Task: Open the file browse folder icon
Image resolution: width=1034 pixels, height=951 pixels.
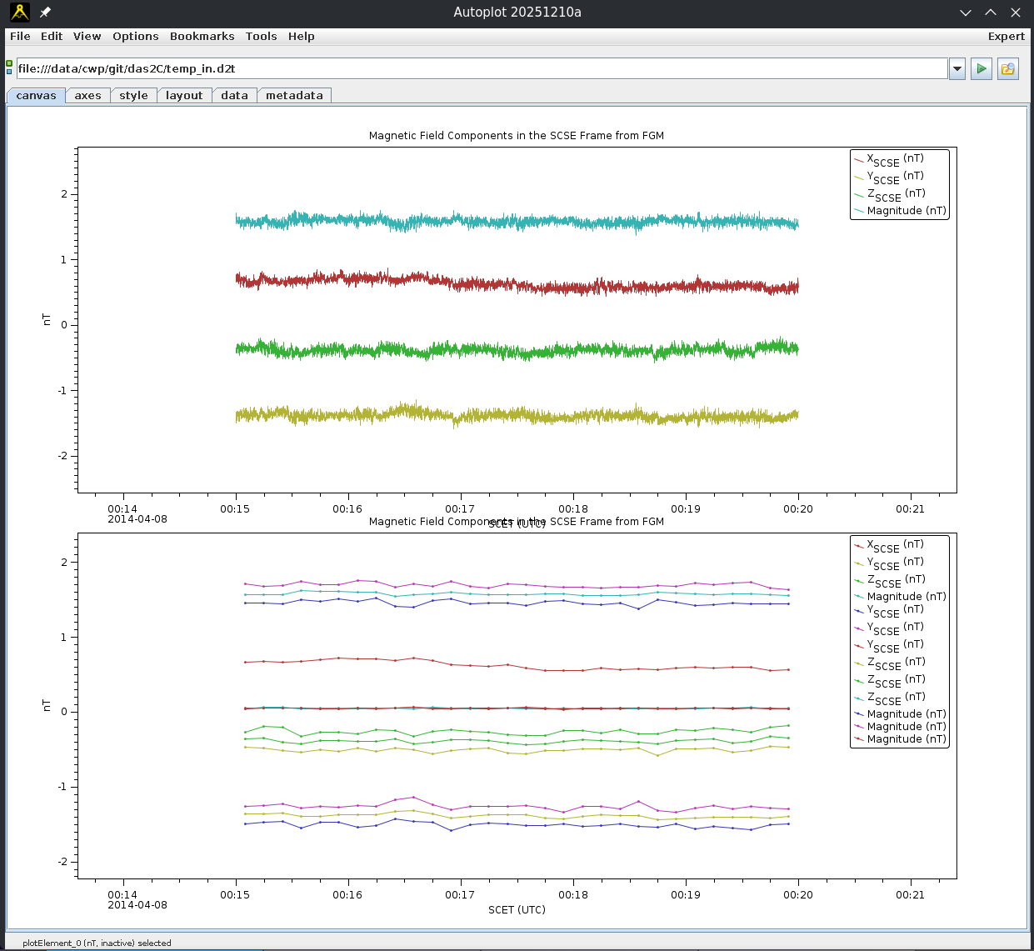Action: click(1008, 69)
